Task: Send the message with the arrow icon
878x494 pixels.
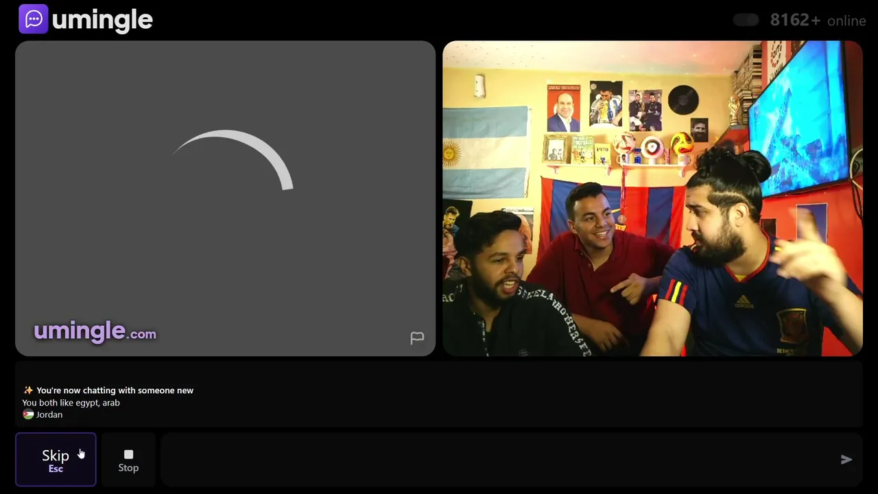Action: 846,460
